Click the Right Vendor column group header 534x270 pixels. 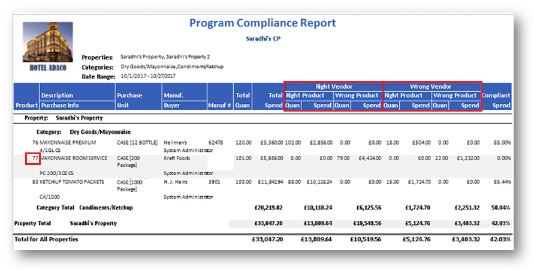[x=333, y=86]
